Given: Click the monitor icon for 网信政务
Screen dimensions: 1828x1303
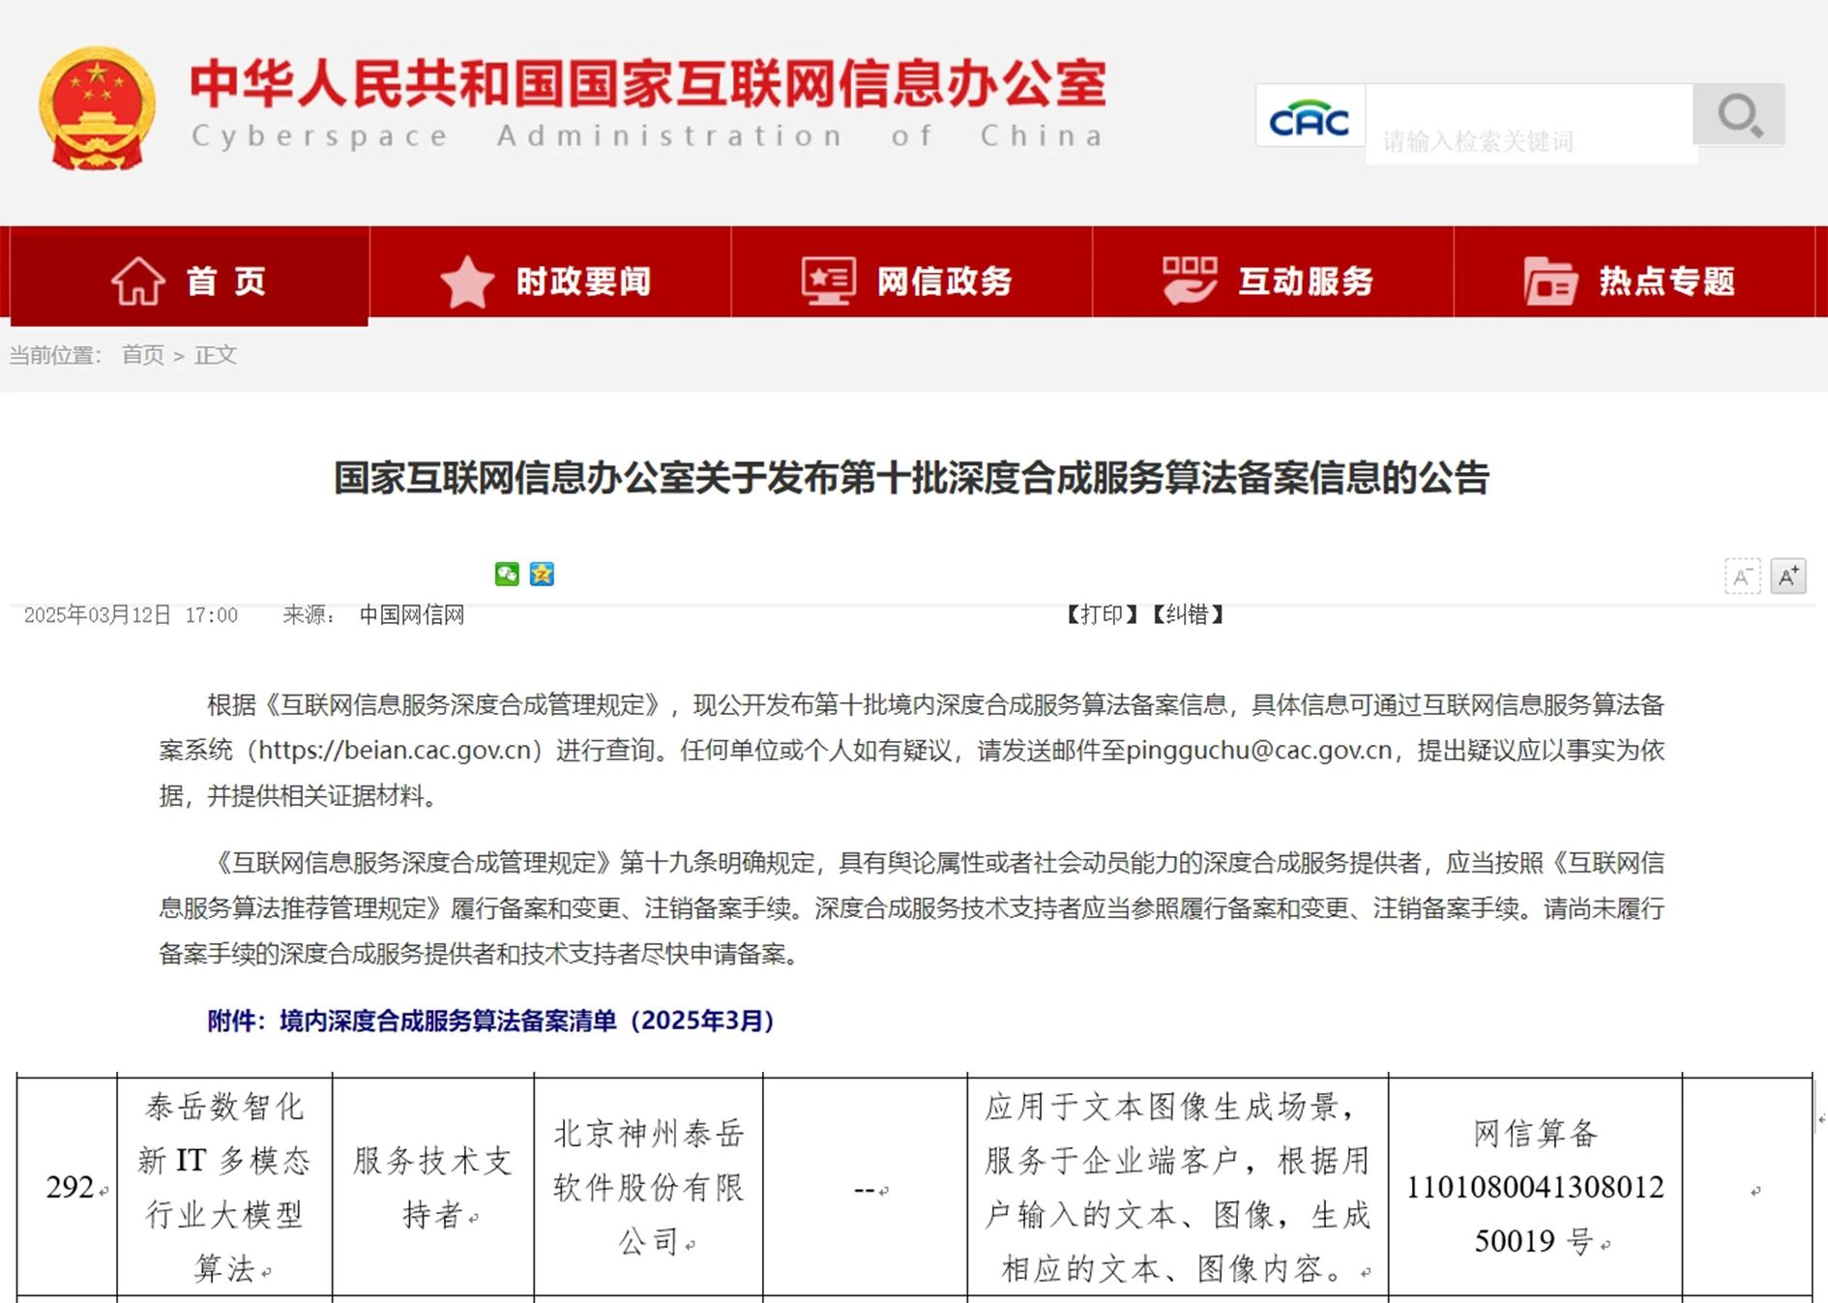Looking at the screenshot, I should pyautogui.click(x=828, y=281).
